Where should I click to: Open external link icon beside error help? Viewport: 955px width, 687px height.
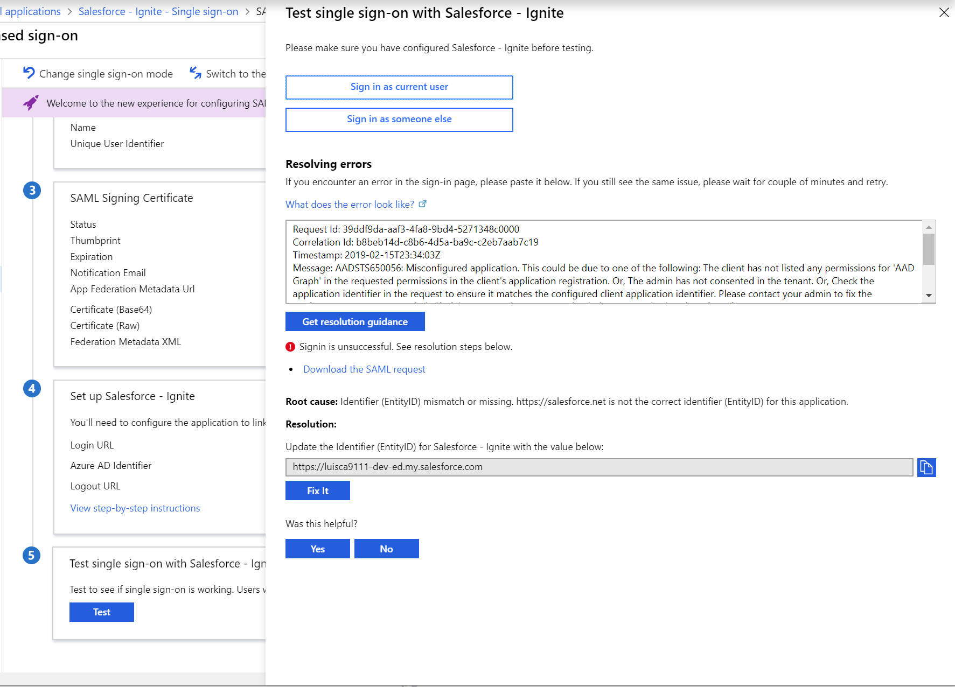tap(423, 204)
